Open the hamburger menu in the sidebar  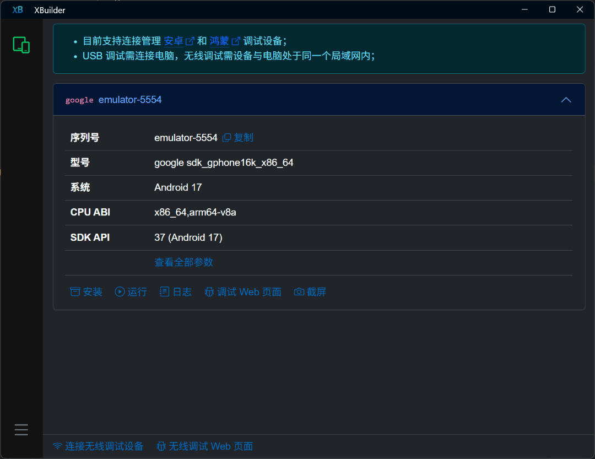coord(21,429)
